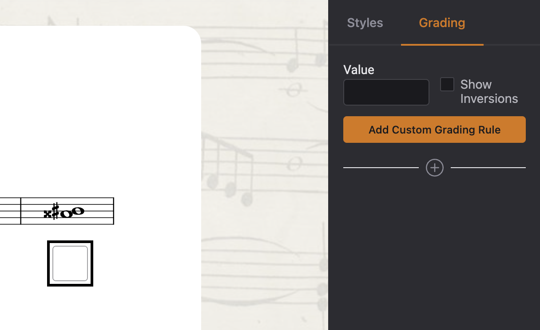
Task: Enable the Show Inversions checkbox
Action: coord(447,84)
